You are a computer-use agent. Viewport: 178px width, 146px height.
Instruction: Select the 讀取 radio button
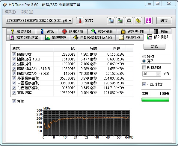[144, 57]
